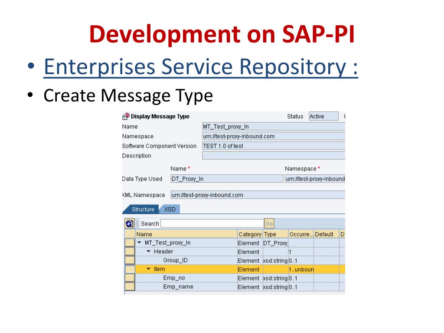Select the row selector for Header
Screen dimensions: 444x333
pyautogui.click(x=130, y=251)
